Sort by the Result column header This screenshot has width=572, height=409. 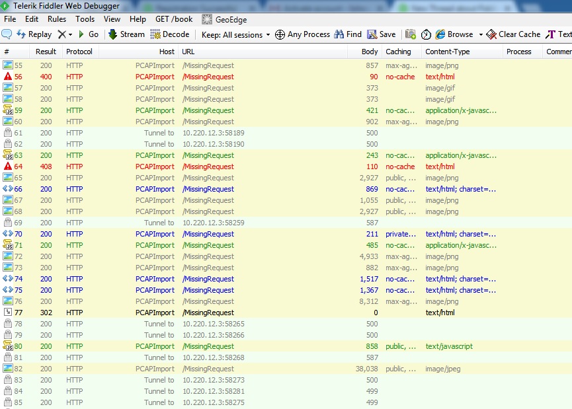pyautogui.click(x=46, y=52)
